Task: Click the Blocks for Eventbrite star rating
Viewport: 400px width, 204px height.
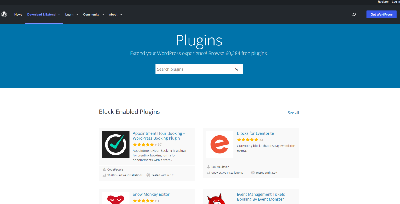Action: coord(248,140)
